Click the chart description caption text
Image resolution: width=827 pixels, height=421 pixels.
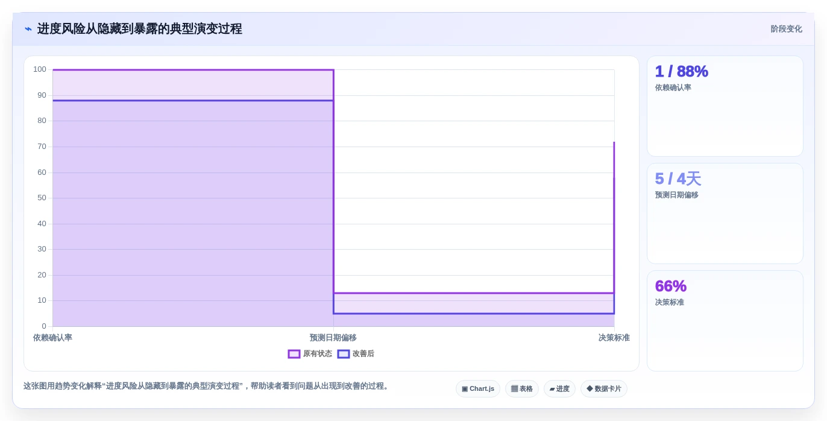pos(207,386)
